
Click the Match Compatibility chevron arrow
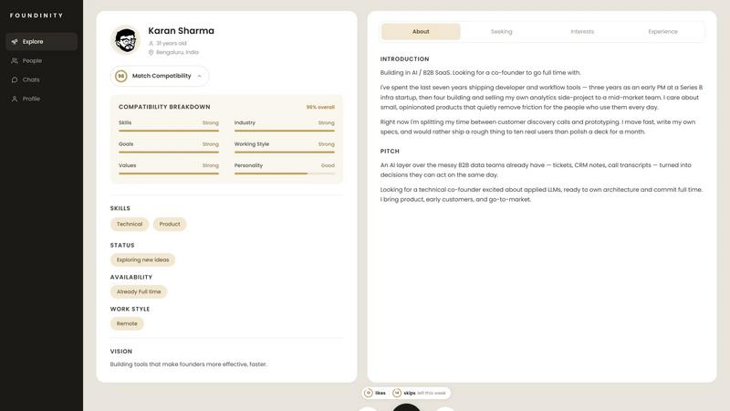pos(199,76)
